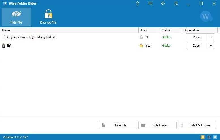This screenshot has height=140, width=220.
Task: Click the yellow lock icon for E:\
Action: click(142, 46)
